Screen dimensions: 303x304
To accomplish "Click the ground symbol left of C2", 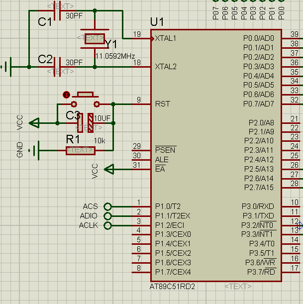I will coord(6,67).
